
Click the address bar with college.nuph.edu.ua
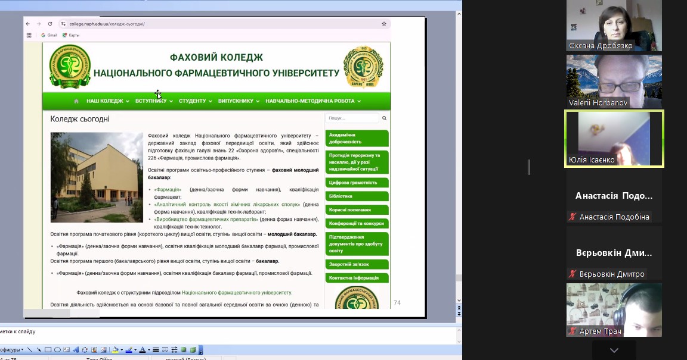pos(224,24)
